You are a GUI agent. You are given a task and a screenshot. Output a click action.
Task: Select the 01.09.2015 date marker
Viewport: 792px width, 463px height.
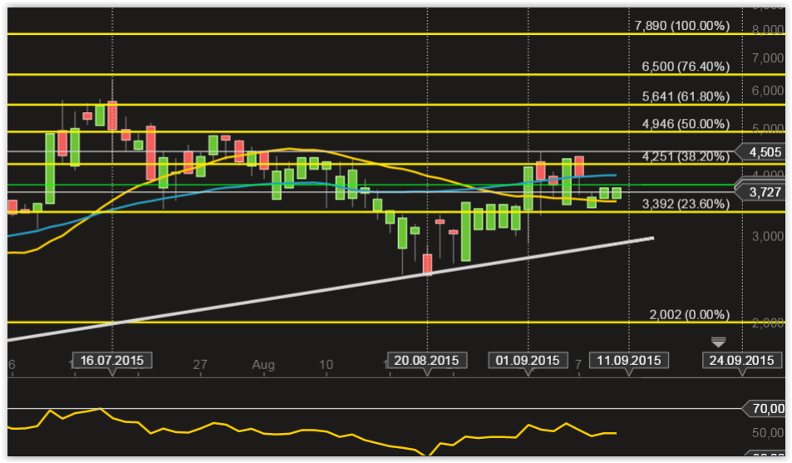coord(528,361)
